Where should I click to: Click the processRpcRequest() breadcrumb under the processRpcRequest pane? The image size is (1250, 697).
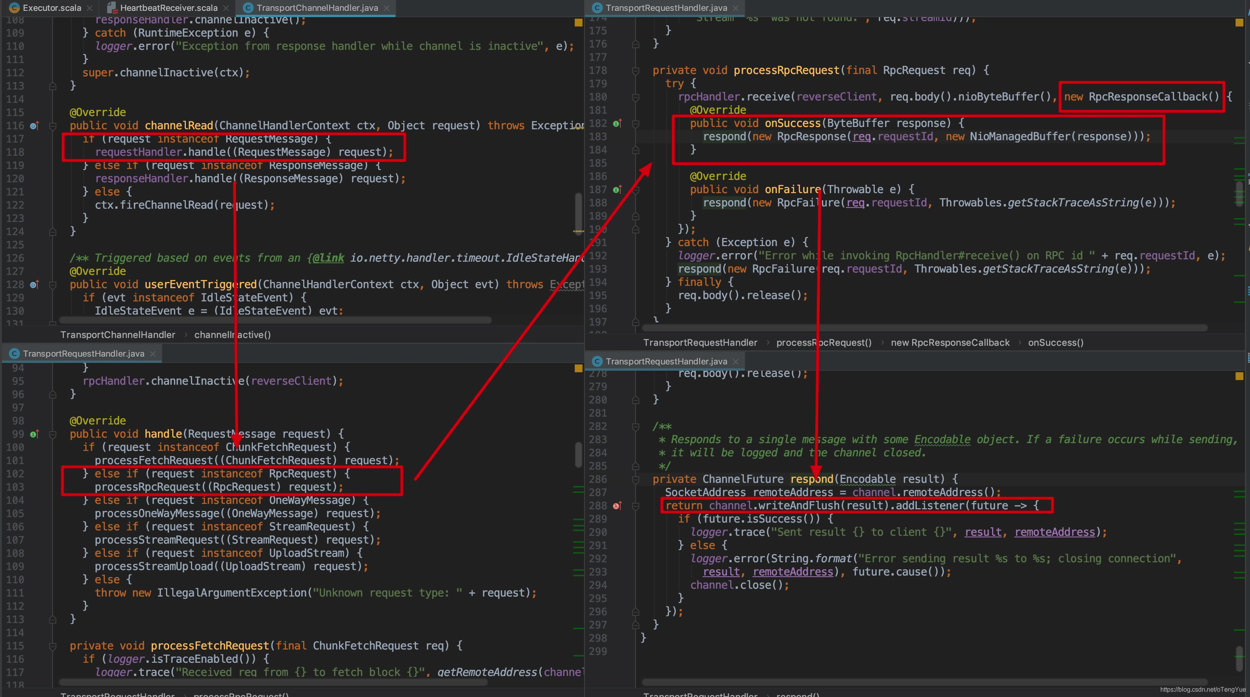(x=823, y=342)
